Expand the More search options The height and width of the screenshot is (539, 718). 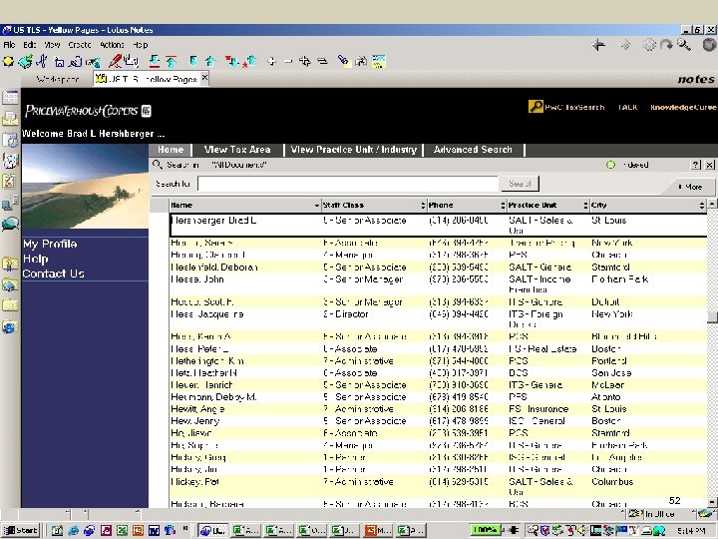(x=690, y=186)
